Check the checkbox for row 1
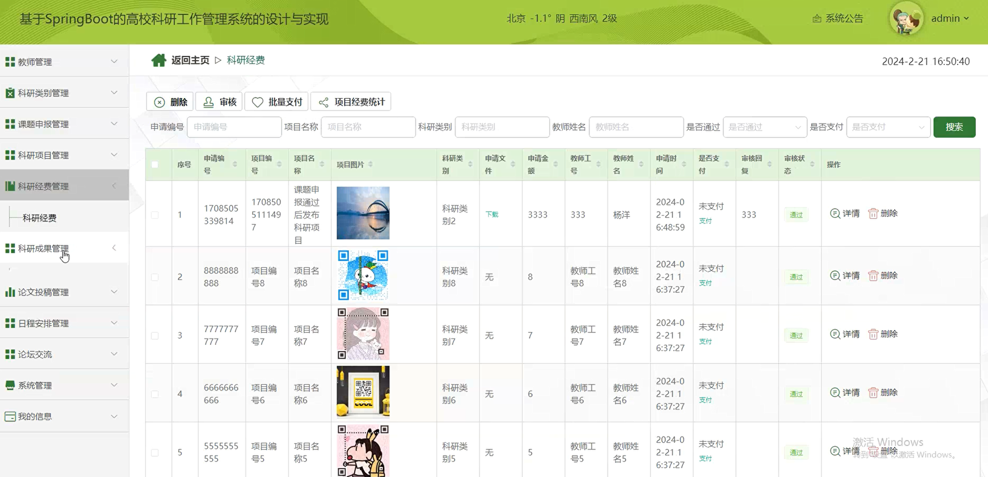This screenshot has height=477, width=988. tap(155, 215)
